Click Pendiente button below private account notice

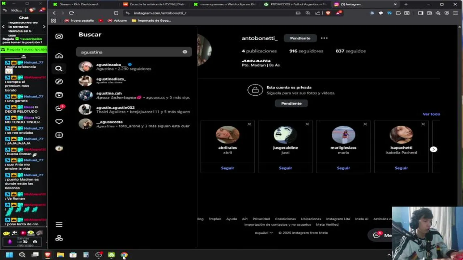[291, 103]
